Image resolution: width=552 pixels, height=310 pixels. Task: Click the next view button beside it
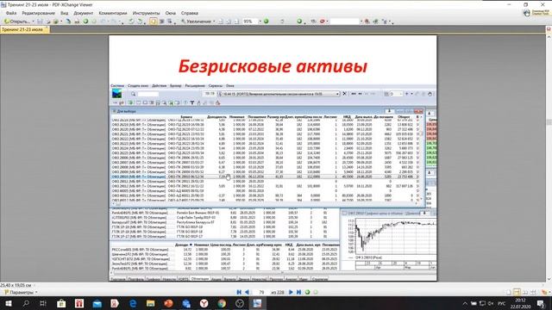[316, 292]
